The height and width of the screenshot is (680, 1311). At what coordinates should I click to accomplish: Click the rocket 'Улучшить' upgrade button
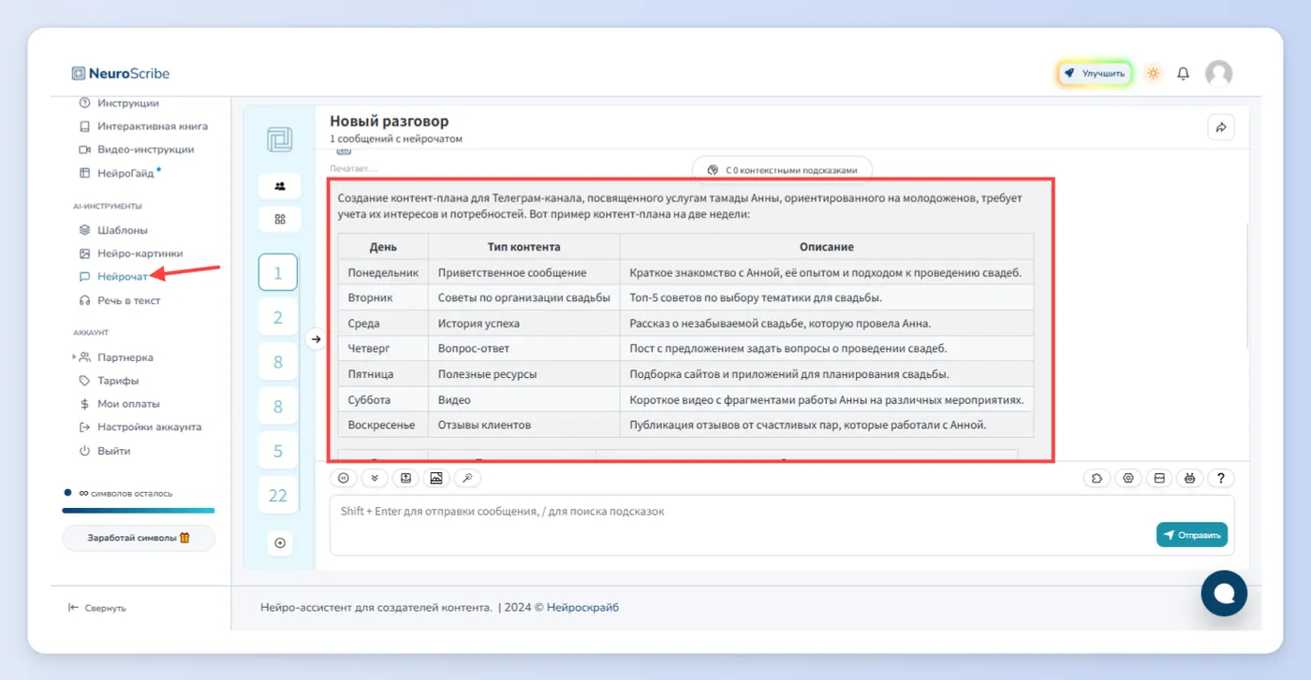tap(1095, 73)
